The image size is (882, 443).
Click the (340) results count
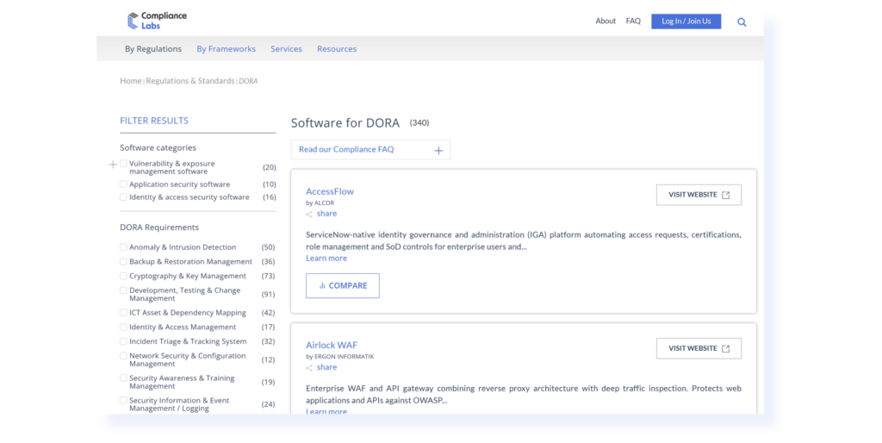click(419, 122)
